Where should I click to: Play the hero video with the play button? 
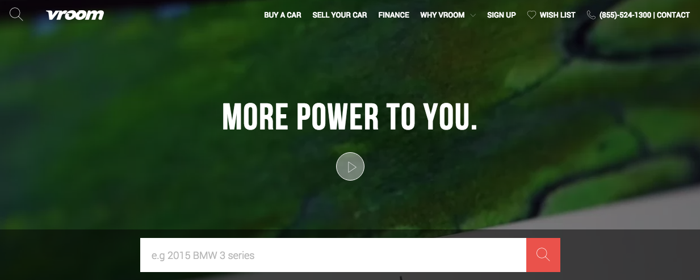[350, 166]
